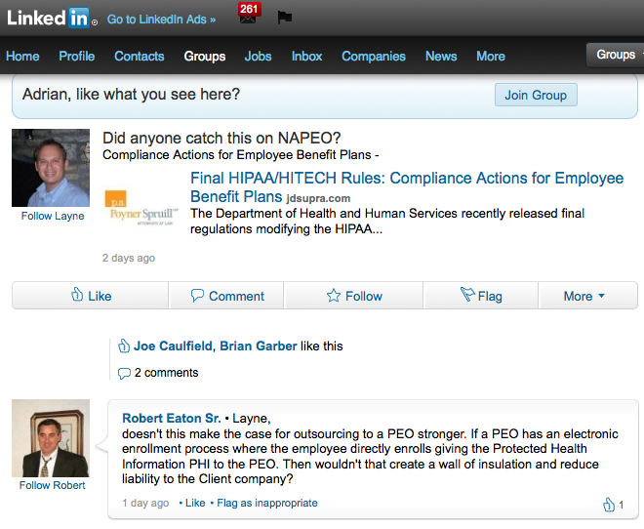Open Layne's profile photo
Screen dimensions: 644x529
[x=51, y=168]
